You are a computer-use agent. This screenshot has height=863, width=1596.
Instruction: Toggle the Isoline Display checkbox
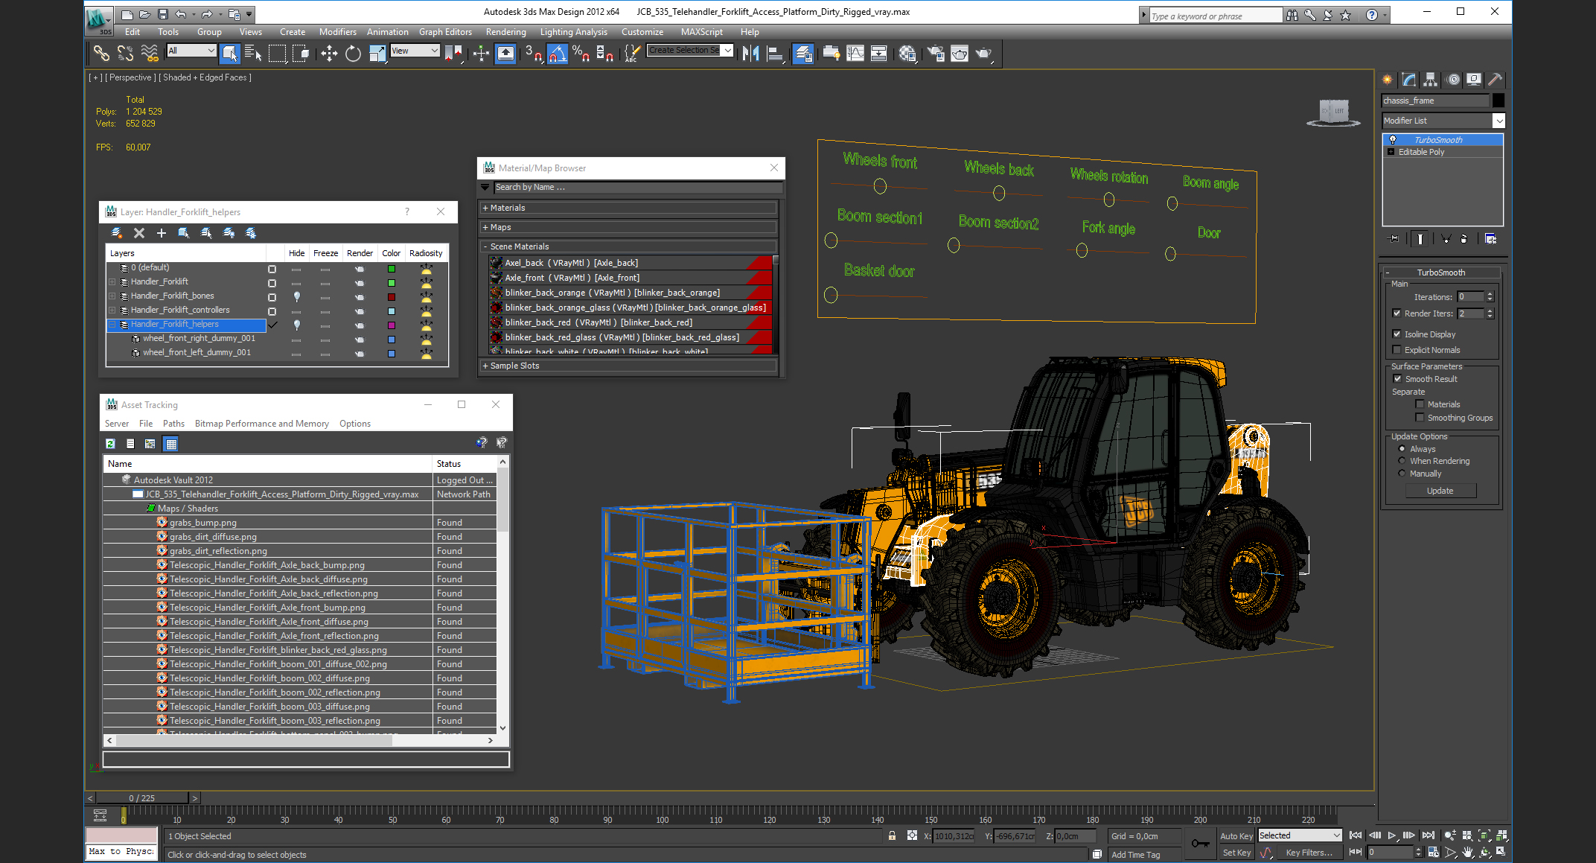(1397, 334)
